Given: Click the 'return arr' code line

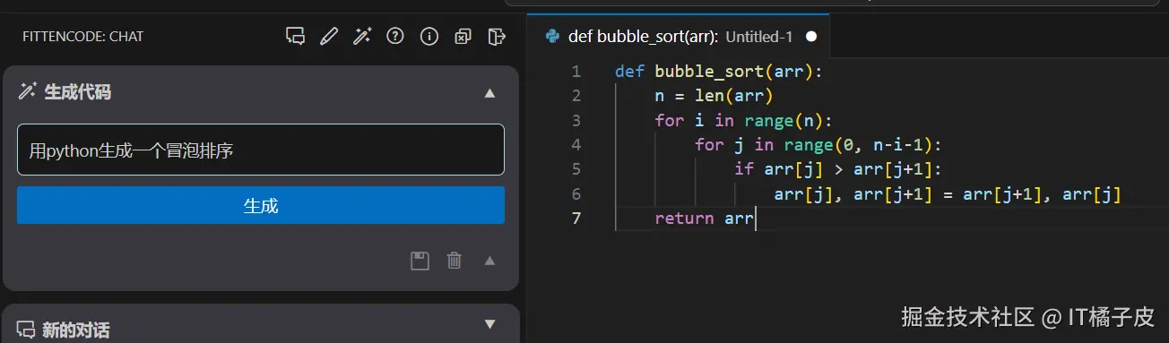Looking at the screenshot, I should click(704, 218).
